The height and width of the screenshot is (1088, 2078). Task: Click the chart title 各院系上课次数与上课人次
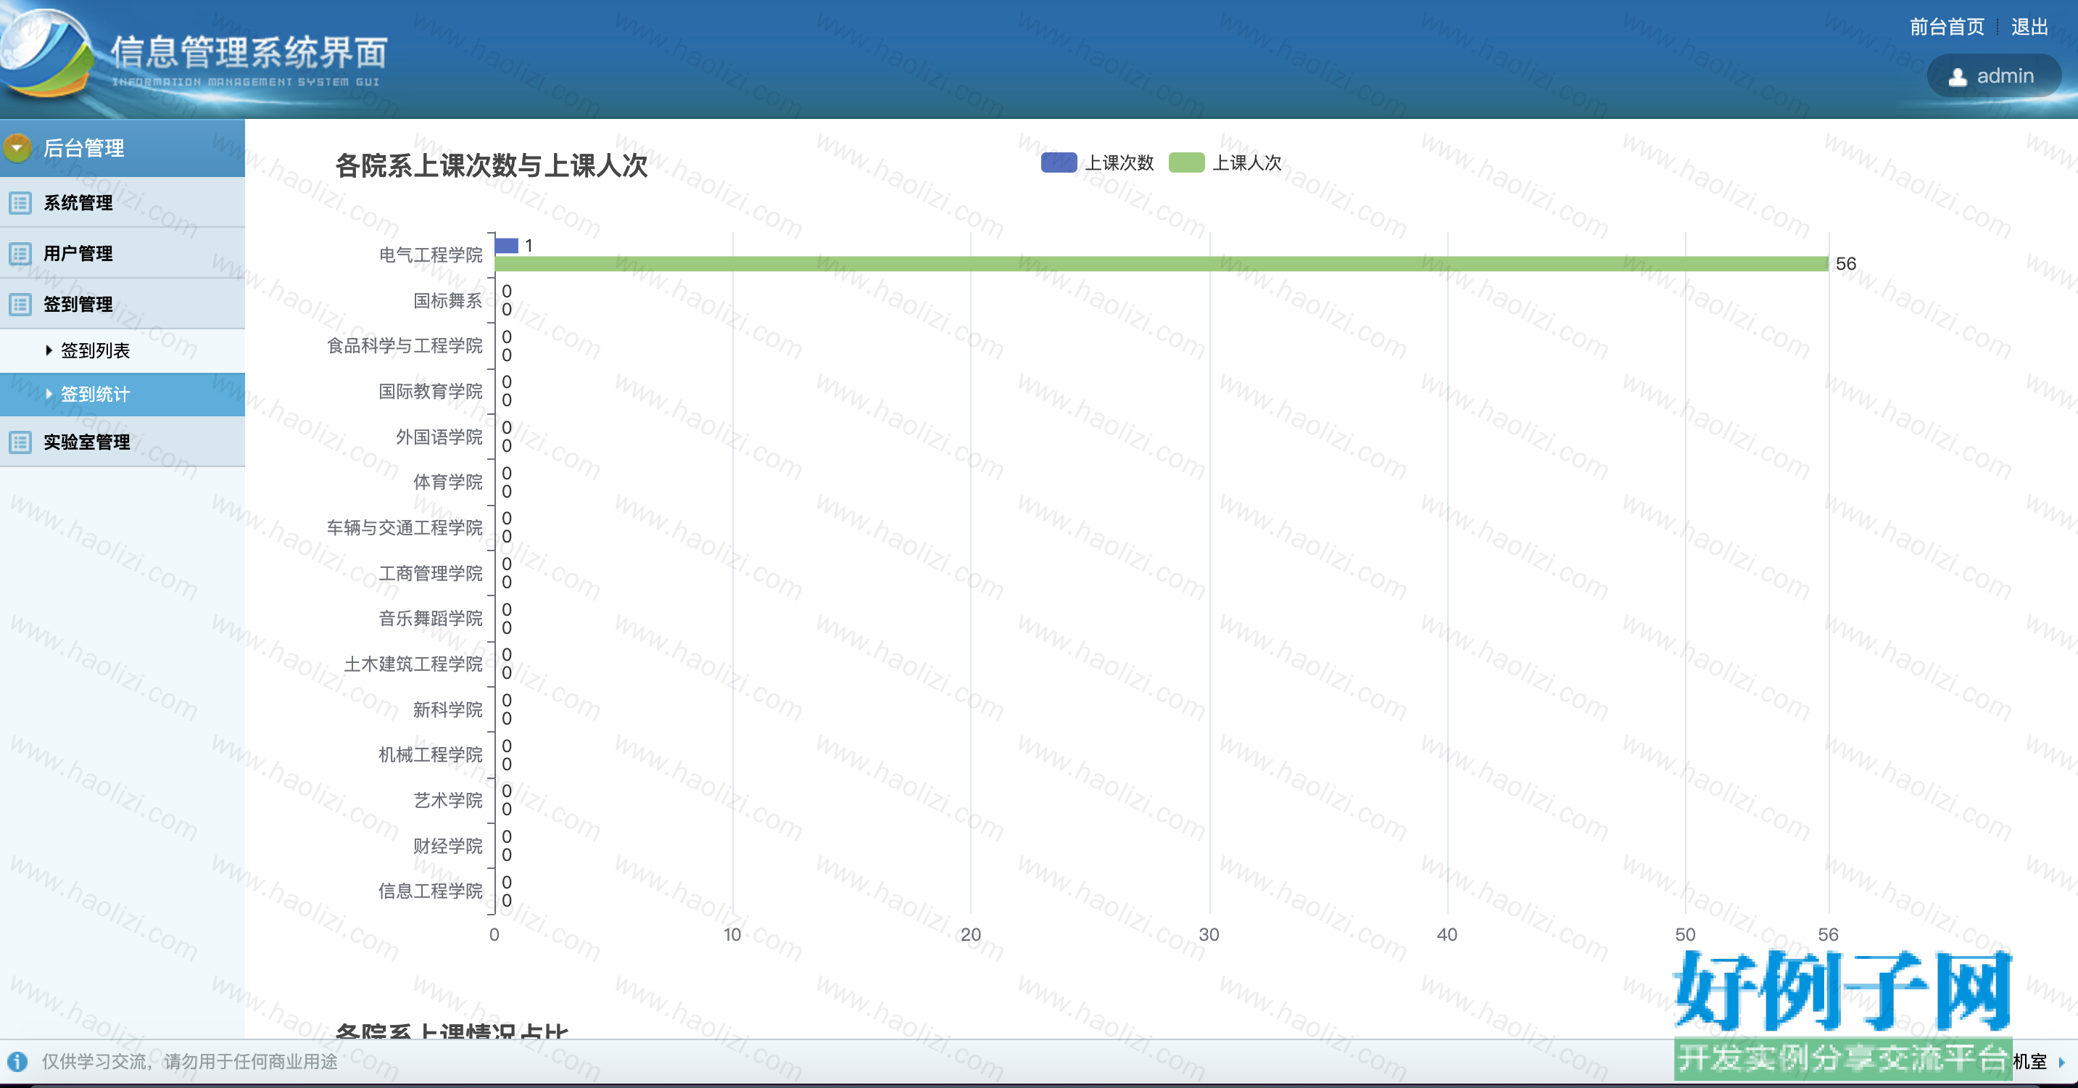coord(492,165)
